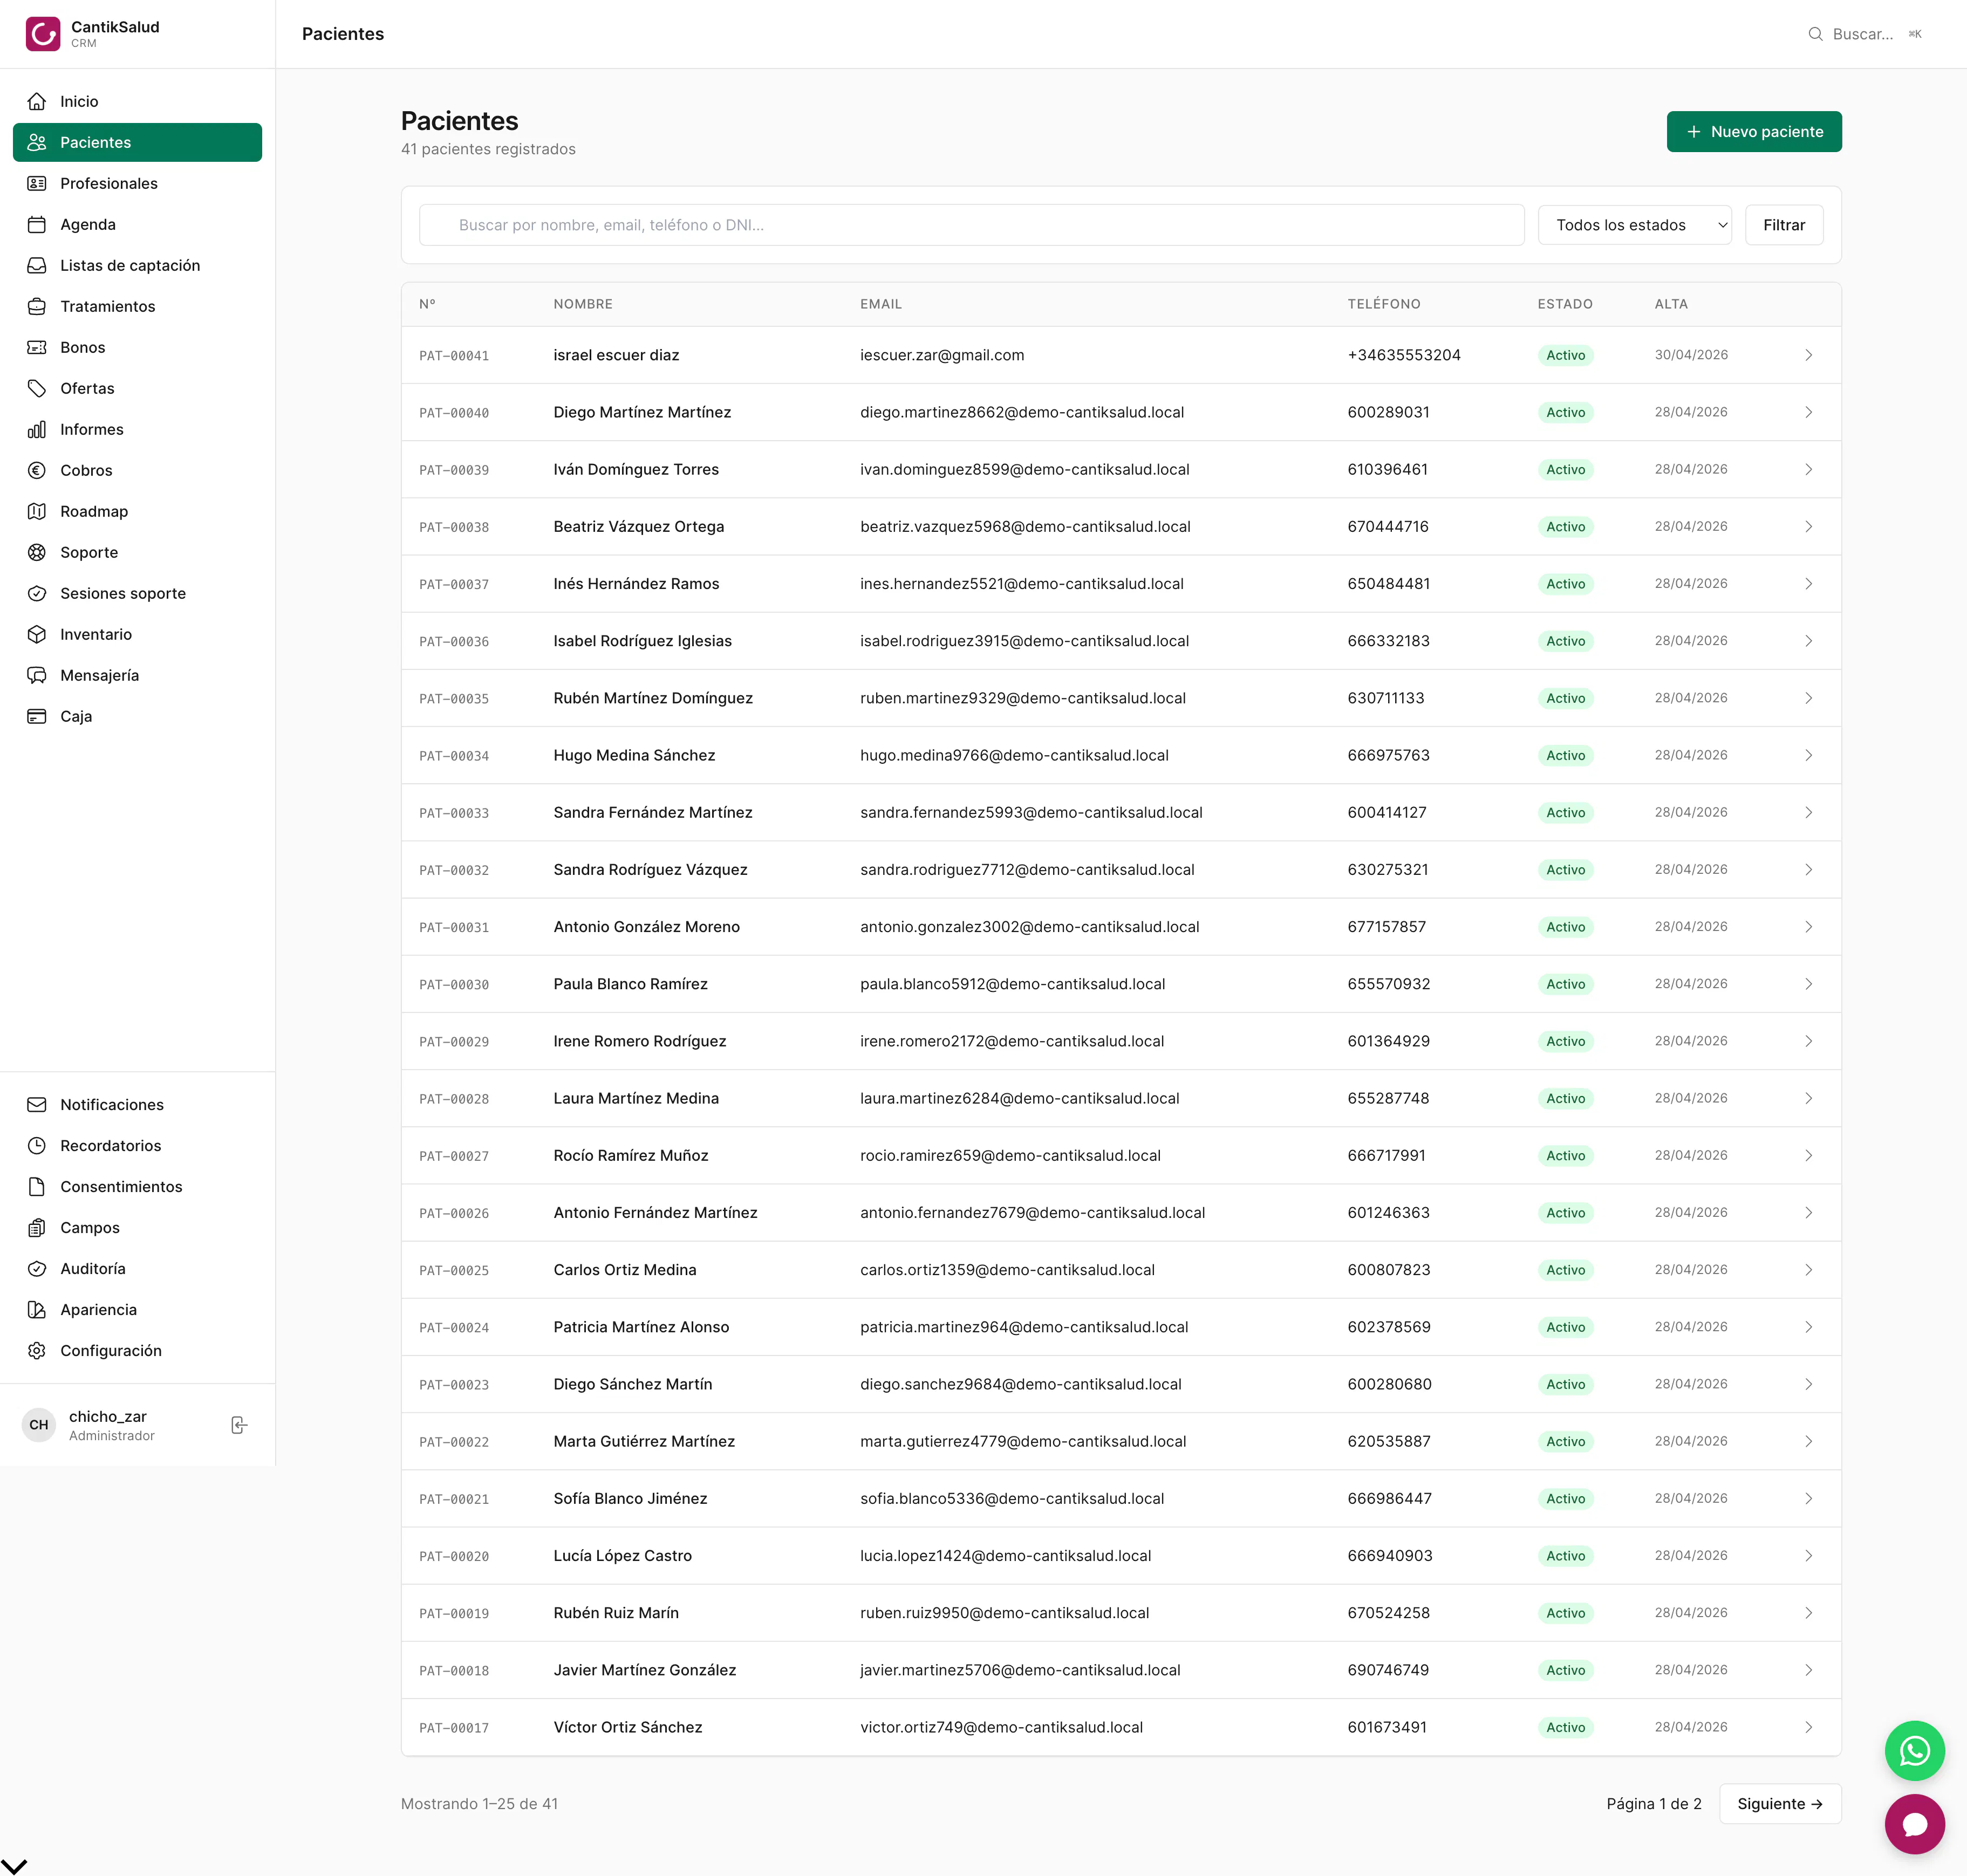Image resolution: width=1967 pixels, height=1876 pixels.
Task: Click the Soporte lifebuoy icon
Action: coord(37,552)
